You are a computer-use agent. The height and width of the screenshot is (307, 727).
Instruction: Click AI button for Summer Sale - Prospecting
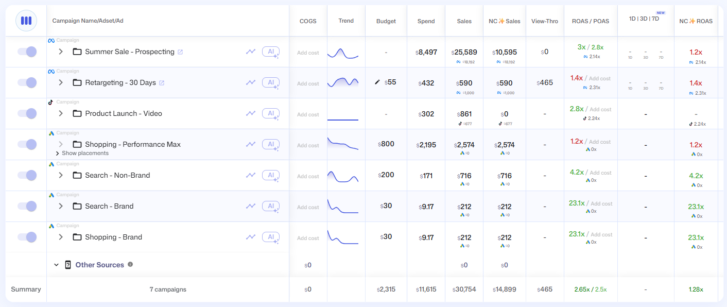[271, 52]
